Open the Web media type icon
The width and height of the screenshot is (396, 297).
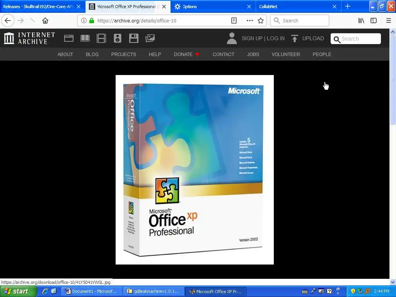click(x=69, y=38)
